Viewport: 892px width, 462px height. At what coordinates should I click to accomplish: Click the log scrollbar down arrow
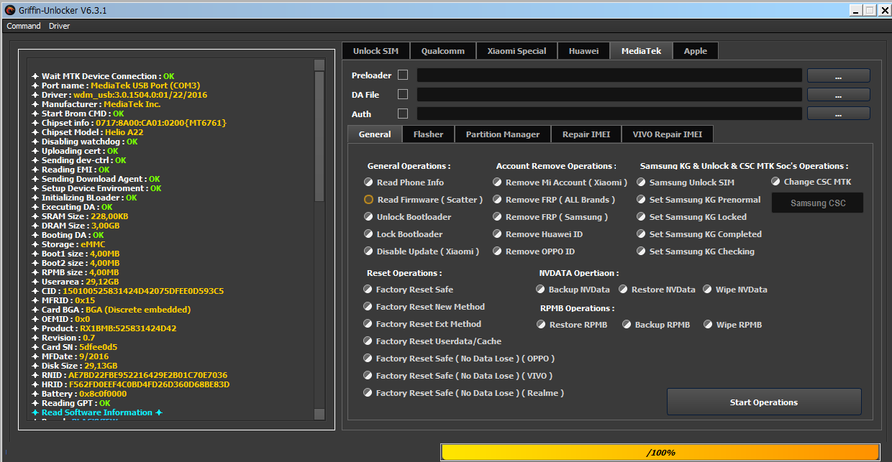[320, 415]
